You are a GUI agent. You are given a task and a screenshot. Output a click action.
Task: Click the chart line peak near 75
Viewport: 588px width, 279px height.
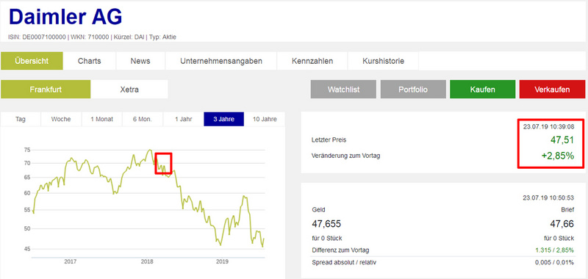tap(149, 151)
